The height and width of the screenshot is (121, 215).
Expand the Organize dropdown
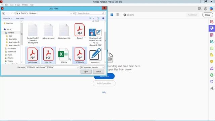pos(7,18)
